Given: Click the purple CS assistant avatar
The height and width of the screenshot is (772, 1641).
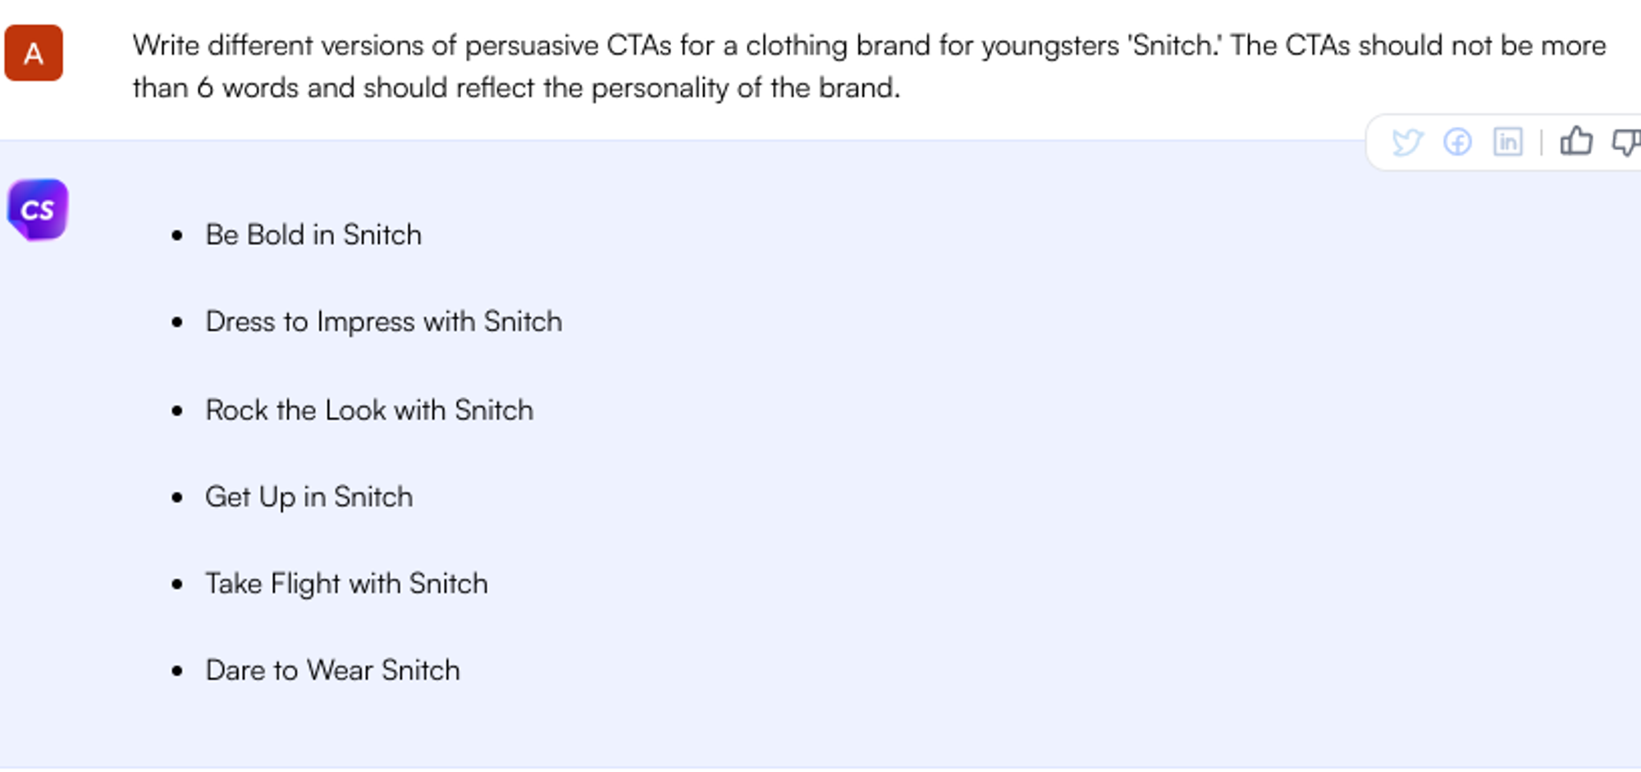Looking at the screenshot, I should pos(38,210).
